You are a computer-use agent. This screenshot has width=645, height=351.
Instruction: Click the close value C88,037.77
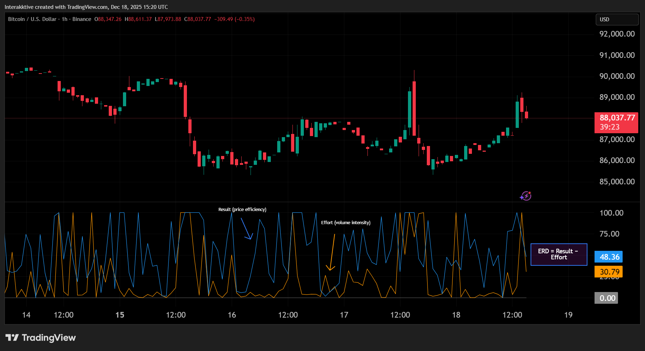(x=198, y=19)
